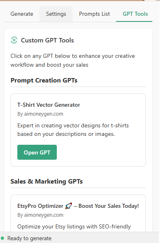160x243 pixels.
Task: Open the Settings tab
Action: coord(56,14)
